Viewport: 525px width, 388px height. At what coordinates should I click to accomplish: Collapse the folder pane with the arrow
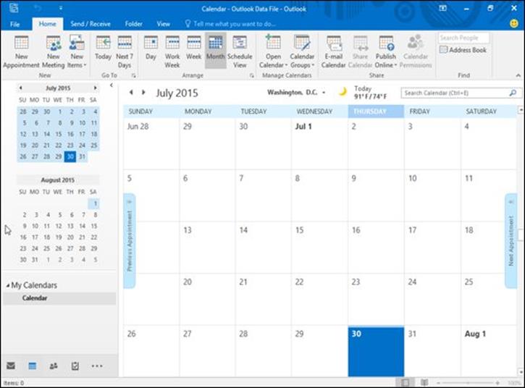tap(112, 85)
